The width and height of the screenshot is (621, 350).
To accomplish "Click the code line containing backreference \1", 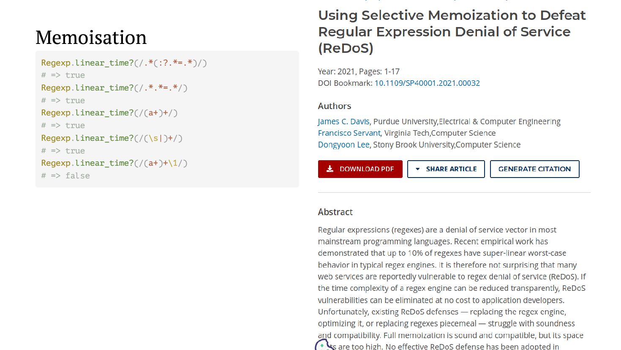I will click(114, 163).
